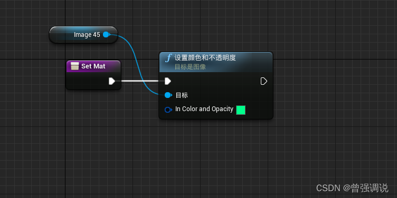Click the function f icon on the node header
The width and height of the screenshot is (397, 198).
(x=168, y=58)
